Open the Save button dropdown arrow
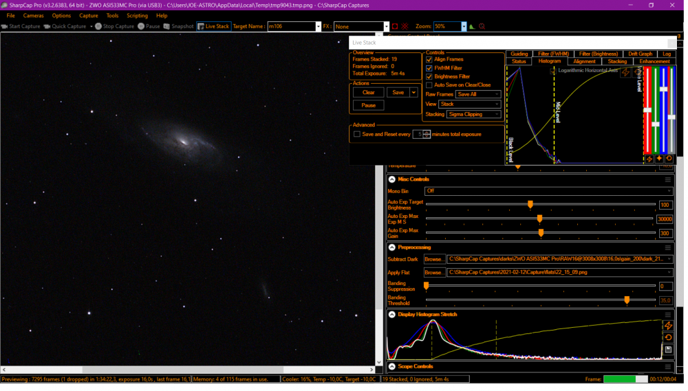 [x=413, y=93]
